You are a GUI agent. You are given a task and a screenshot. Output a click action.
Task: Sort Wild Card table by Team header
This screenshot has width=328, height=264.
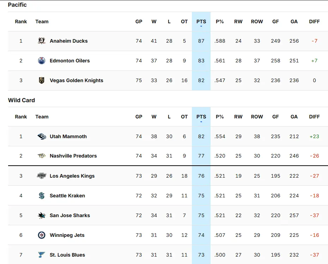coord(42,117)
